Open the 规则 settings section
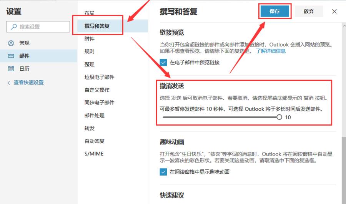The image size is (346, 204). [x=89, y=51]
